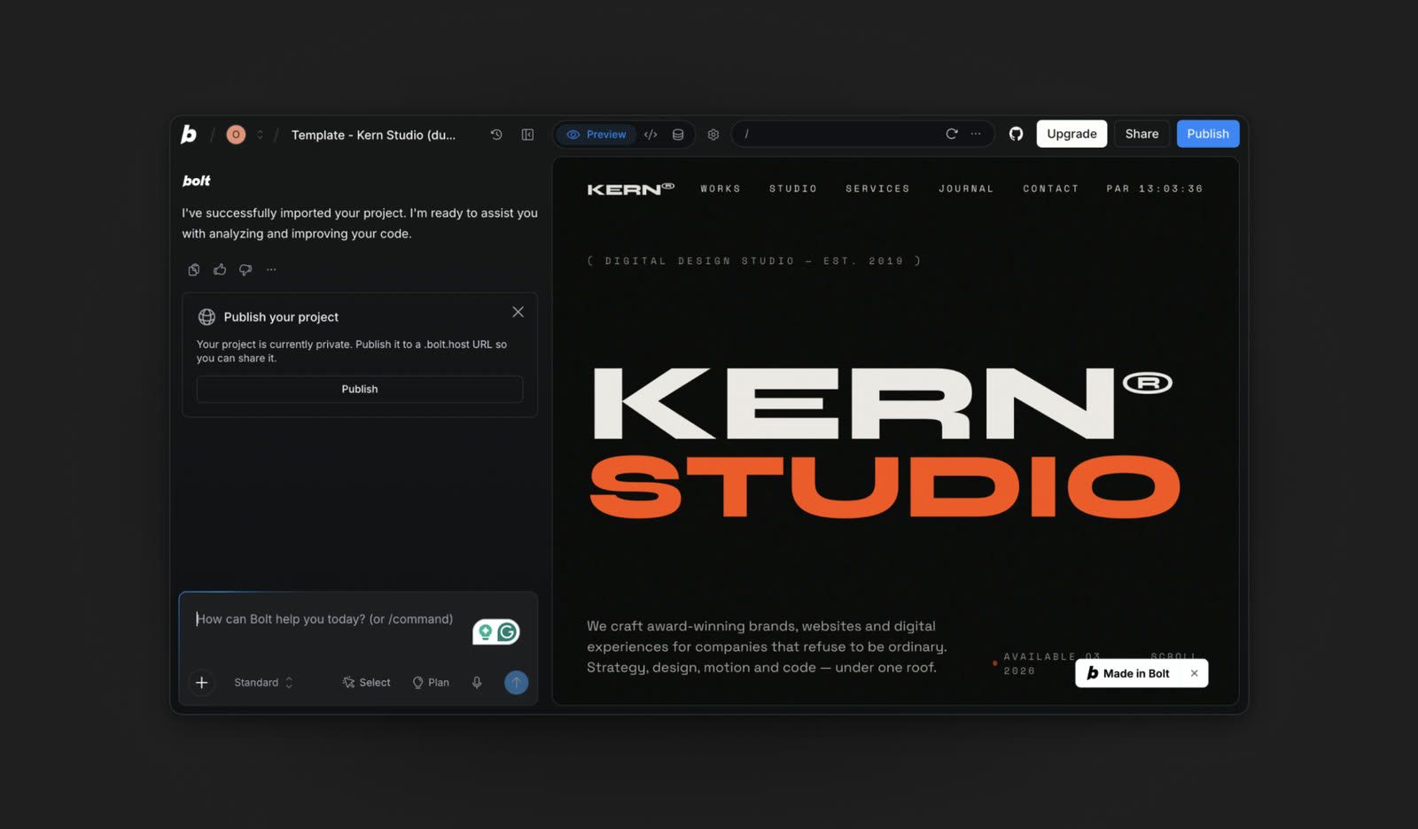Image resolution: width=1418 pixels, height=829 pixels.
Task: Click the Made in Bolt badge
Action: (1128, 673)
